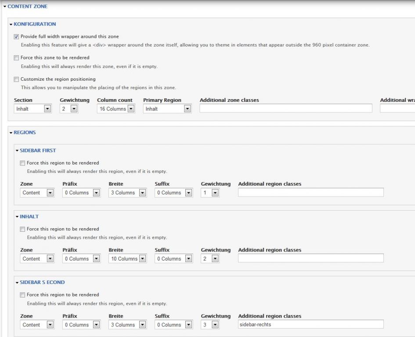Check Force this region in Inhalt

[23, 229]
